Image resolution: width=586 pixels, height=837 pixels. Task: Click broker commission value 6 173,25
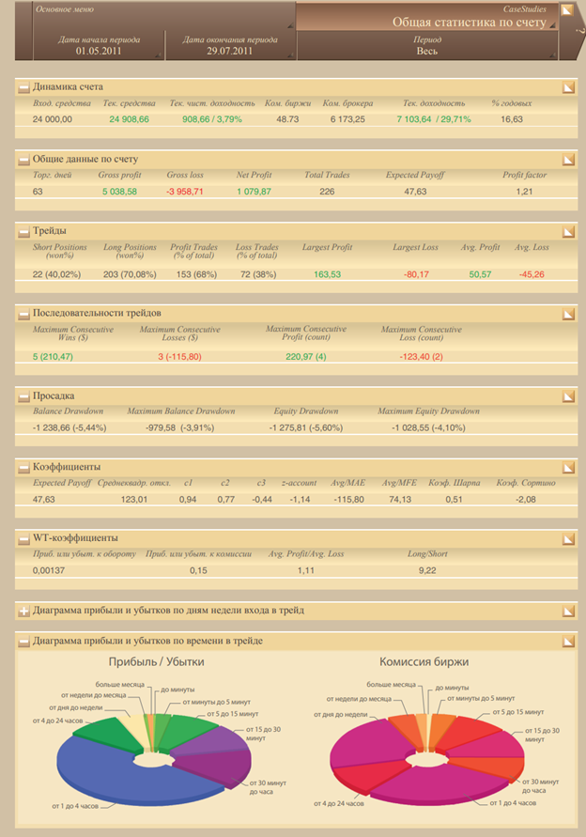pyautogui.click(x=347, y=119)
